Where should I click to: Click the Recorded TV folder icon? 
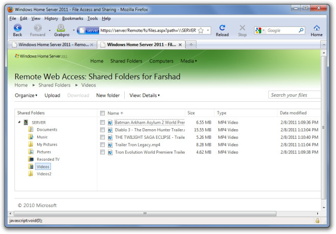click(31, 159)
